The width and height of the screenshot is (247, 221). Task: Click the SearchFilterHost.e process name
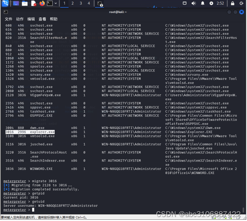click(x=48, y=38)
